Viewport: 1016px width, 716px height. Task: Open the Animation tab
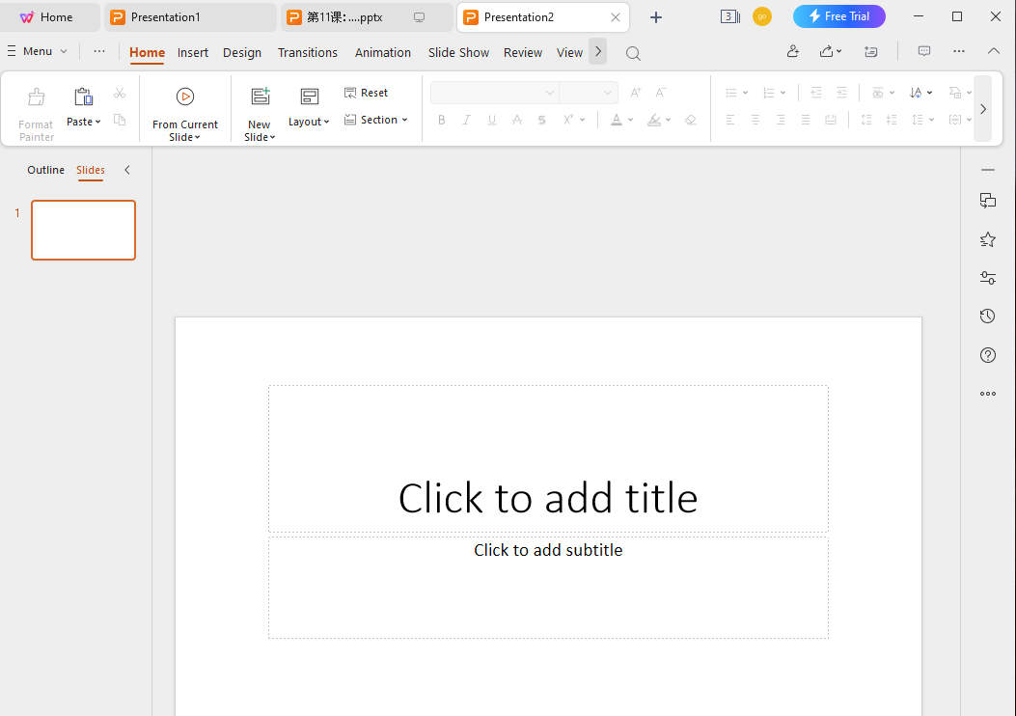(x=382, y=52)
